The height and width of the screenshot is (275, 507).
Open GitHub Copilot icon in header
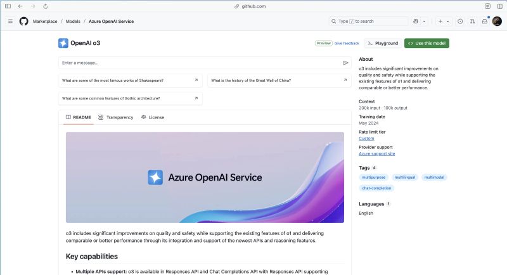pos(416,22)
